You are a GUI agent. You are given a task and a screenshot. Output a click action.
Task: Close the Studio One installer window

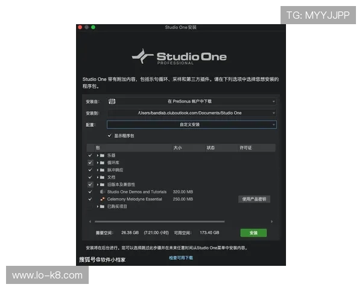(80, 27)
